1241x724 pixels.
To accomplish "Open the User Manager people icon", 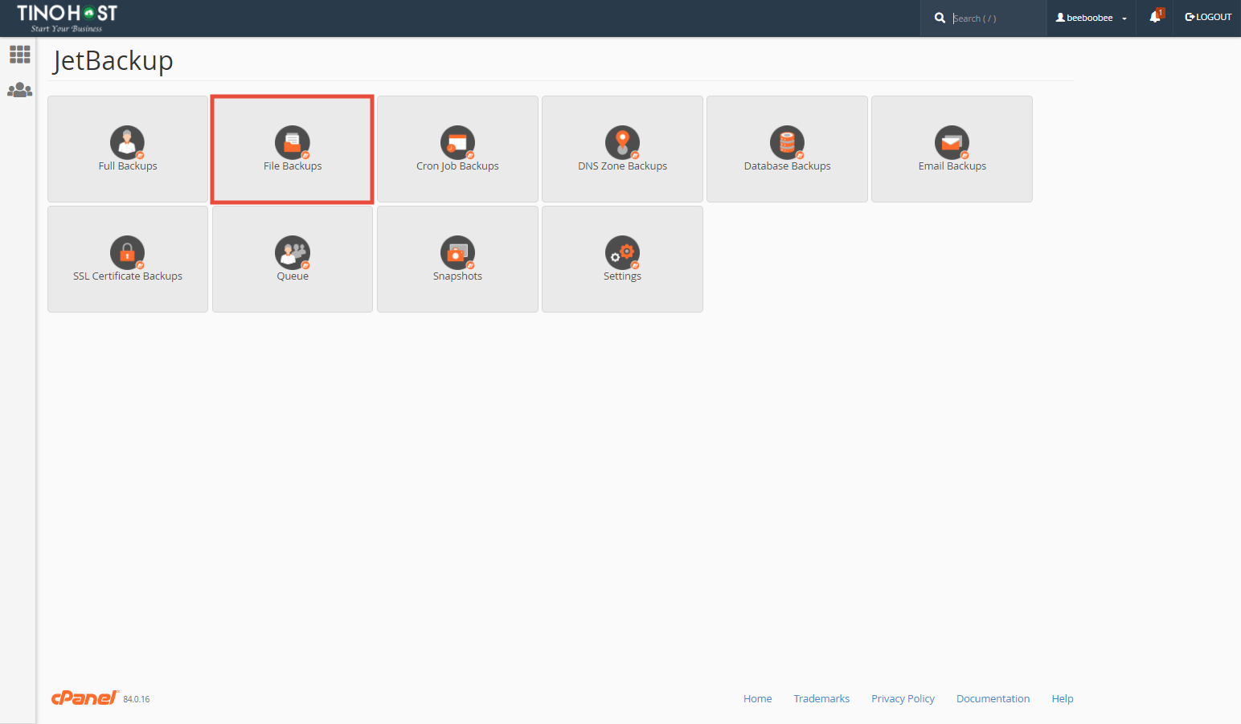I will coord(19,90).
